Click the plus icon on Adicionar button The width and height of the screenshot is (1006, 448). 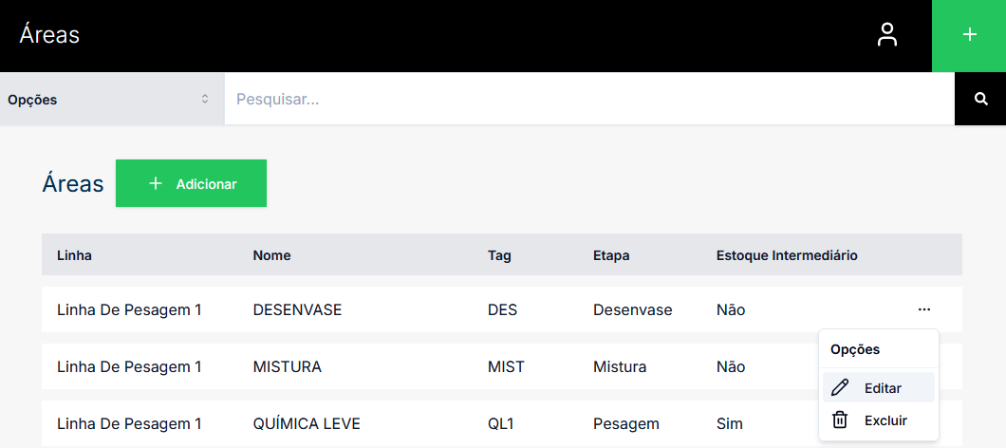[x=157, y=183]
